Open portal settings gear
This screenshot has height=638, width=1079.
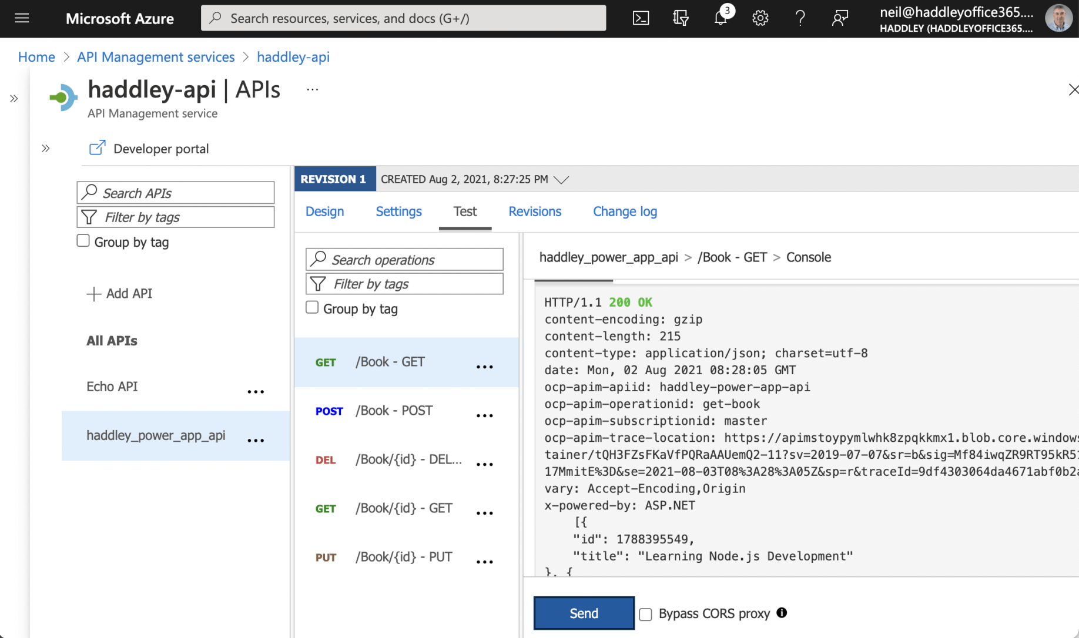click(x=760, y=18)
